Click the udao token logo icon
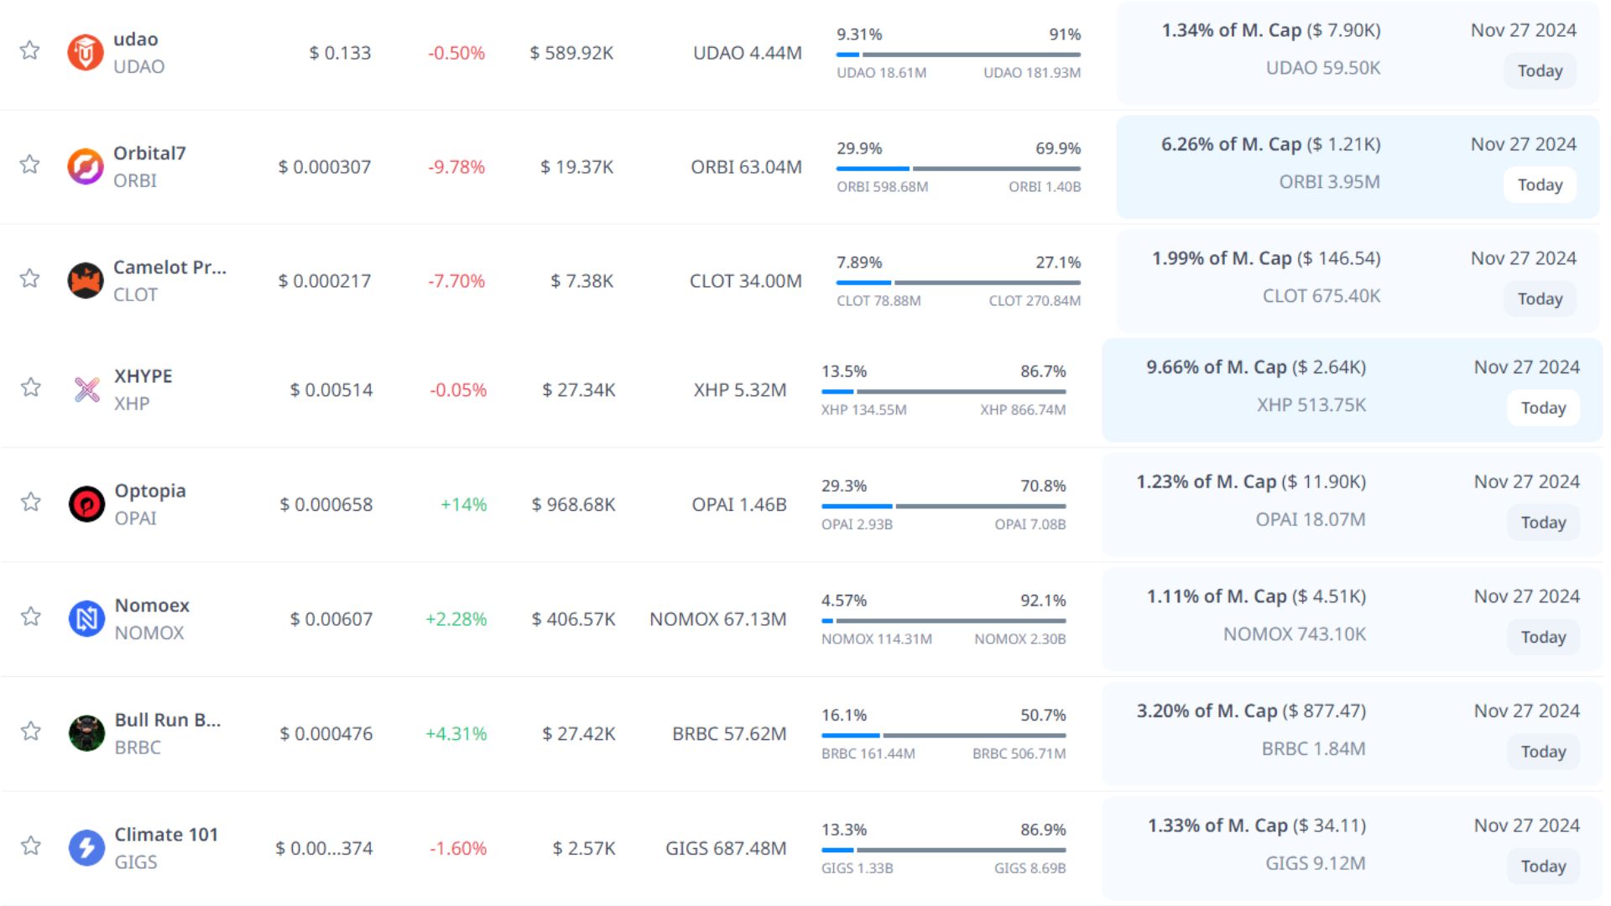 85,53
